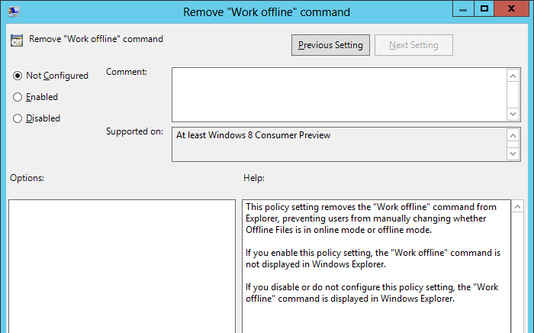Maximize the policy setting window
The image size is (534, 333).
(x=484, y=9)
